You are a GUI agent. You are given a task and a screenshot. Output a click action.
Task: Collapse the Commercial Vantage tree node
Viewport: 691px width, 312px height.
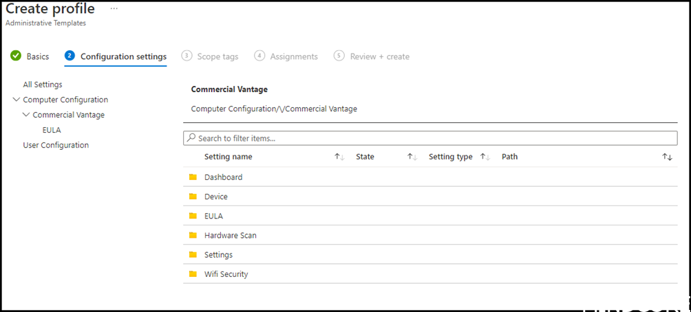pos(26,115)
